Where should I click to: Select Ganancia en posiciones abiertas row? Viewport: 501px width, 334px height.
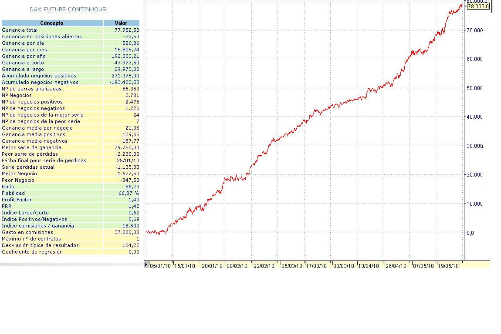point(71,37)
